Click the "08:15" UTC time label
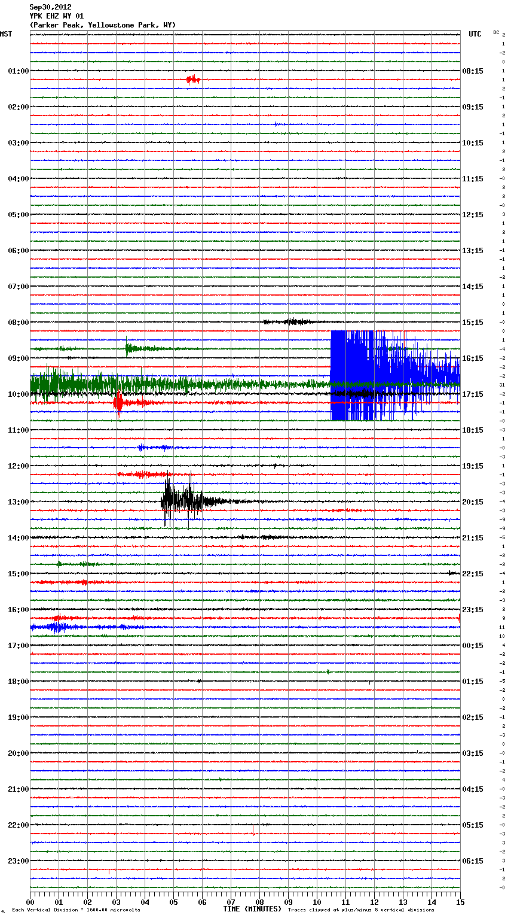 point(473,71)
